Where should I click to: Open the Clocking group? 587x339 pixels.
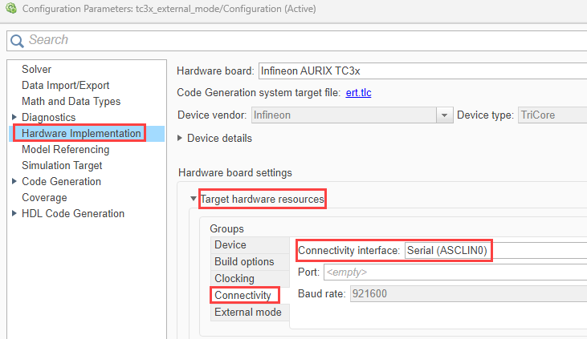point(234,279)
